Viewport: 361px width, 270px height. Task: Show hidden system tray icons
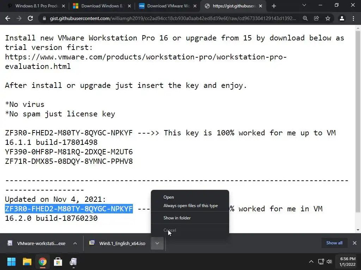click(311, 262)
